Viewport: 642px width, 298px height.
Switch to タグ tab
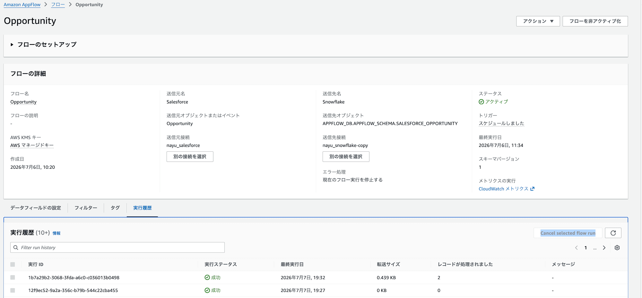click(x=115, y=208)
